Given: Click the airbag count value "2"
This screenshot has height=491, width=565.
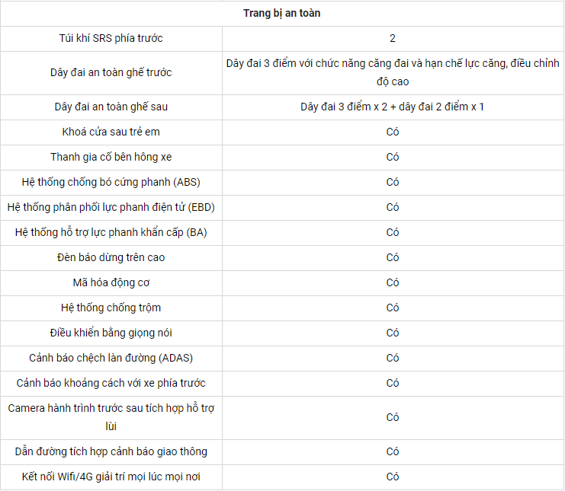Looking at the screenshot, I should (x=393, y=38).
